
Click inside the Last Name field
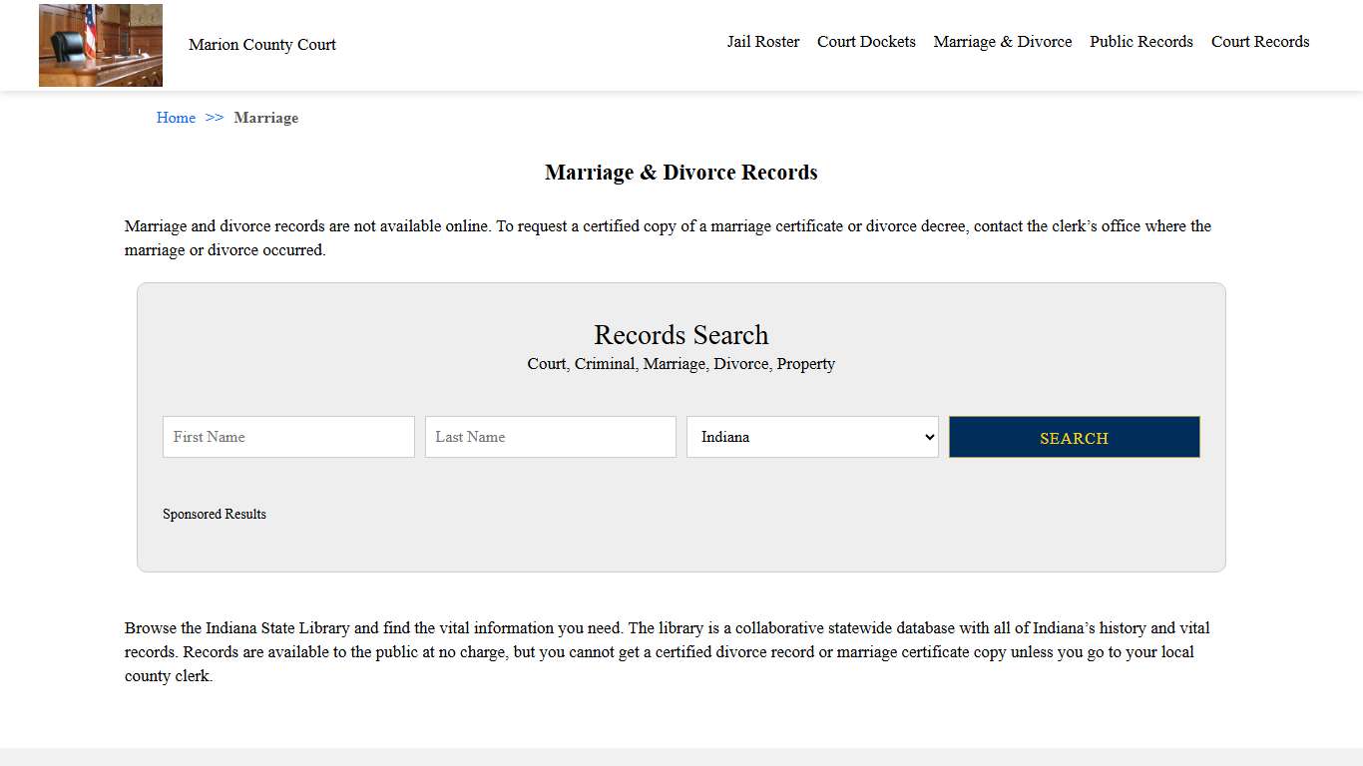(550, 437)
